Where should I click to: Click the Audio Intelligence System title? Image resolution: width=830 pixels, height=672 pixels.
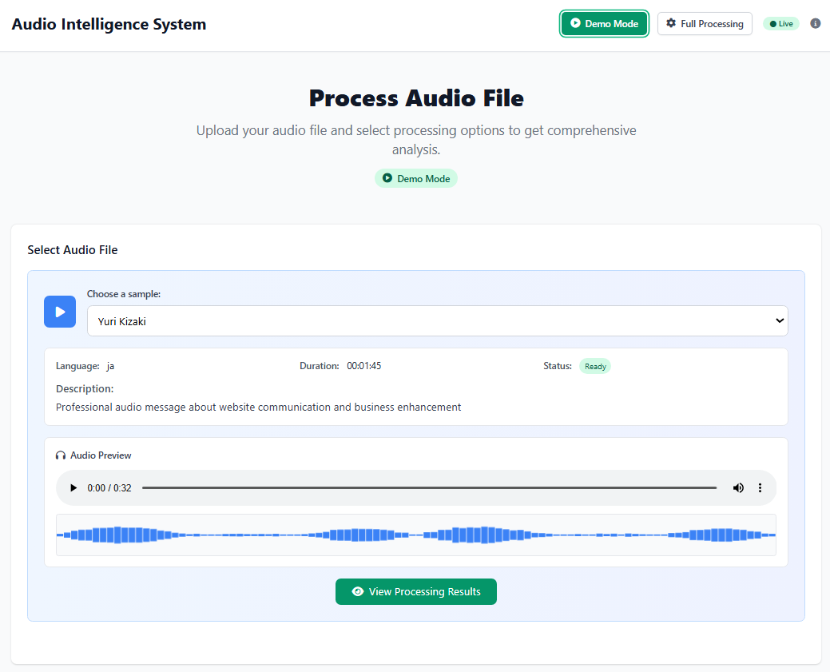(x=109, y=25)
